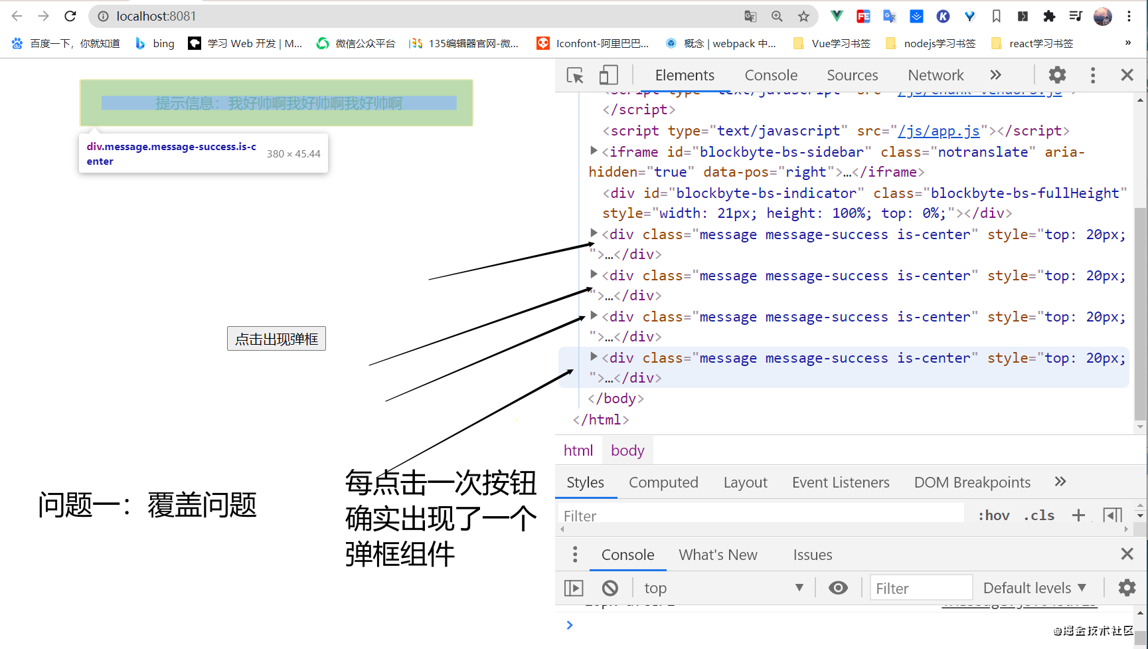1148x649 pixels.
Task: Toggle the .cls class editor
Action: click(1039, 515)
